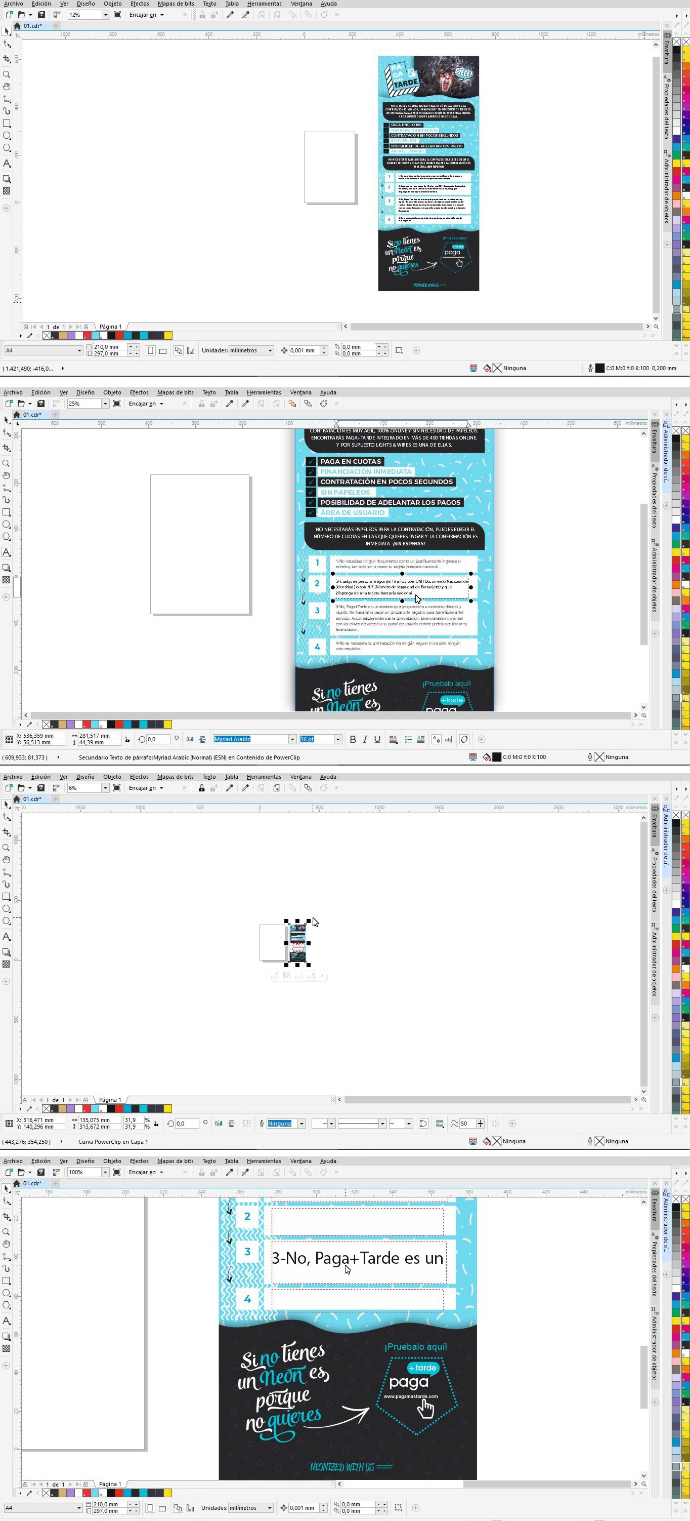
Task: Click the Save icon in the 12% zoom window
Action: (41, 15)
